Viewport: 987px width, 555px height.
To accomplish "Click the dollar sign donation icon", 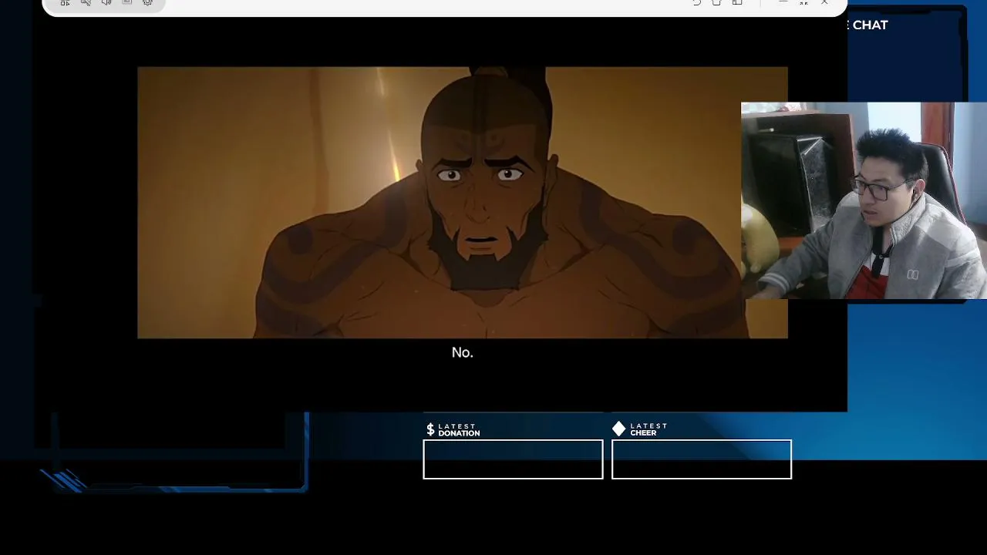I will [x=430, y=429].
